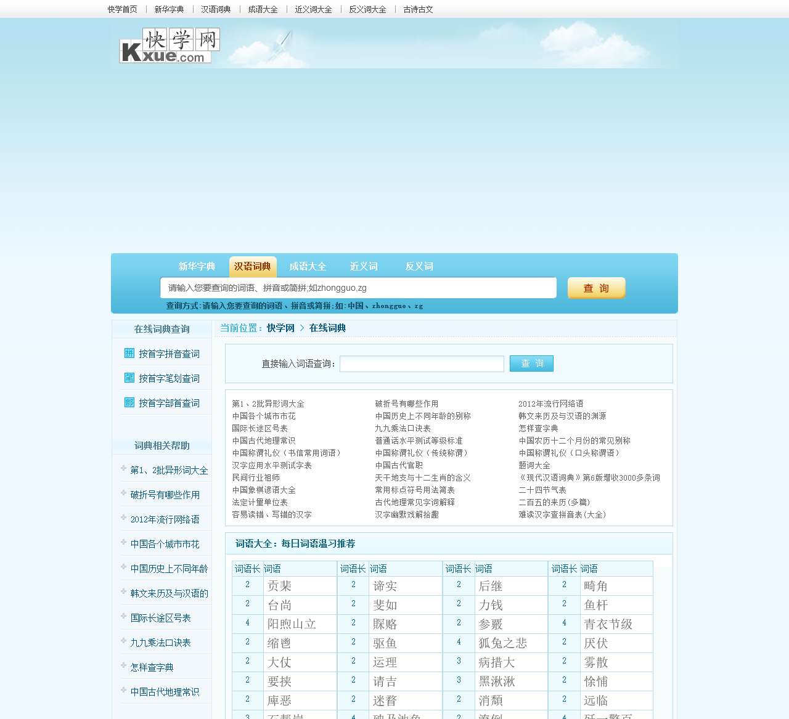
Task: Open the word 运理 in the table
Action: click(385, 662)
